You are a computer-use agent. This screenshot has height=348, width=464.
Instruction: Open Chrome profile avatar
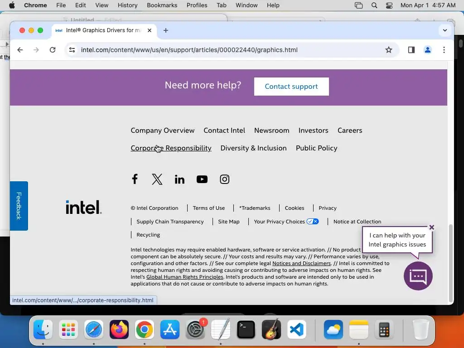428,50
